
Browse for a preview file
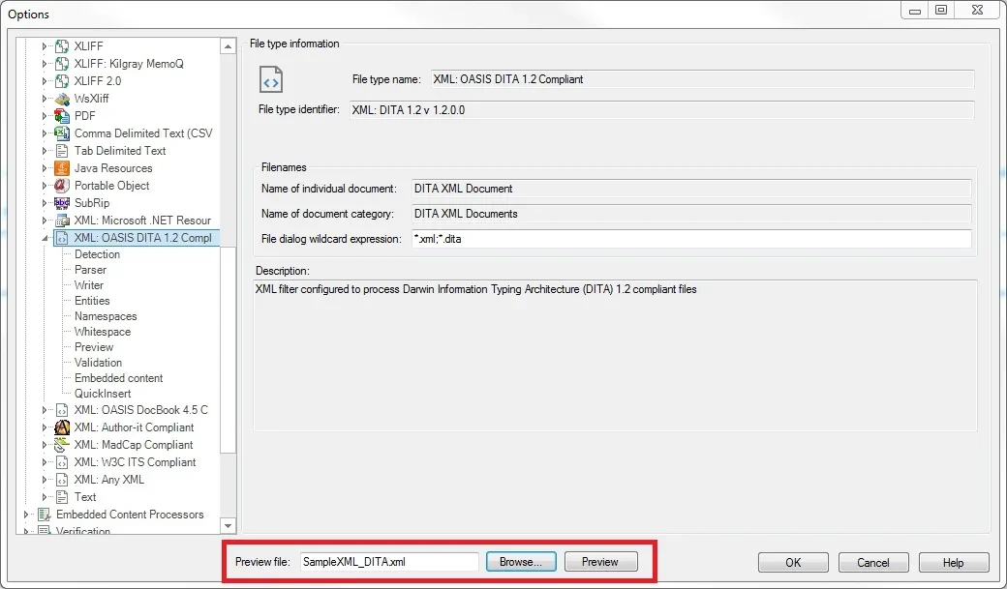pos(521,561)
